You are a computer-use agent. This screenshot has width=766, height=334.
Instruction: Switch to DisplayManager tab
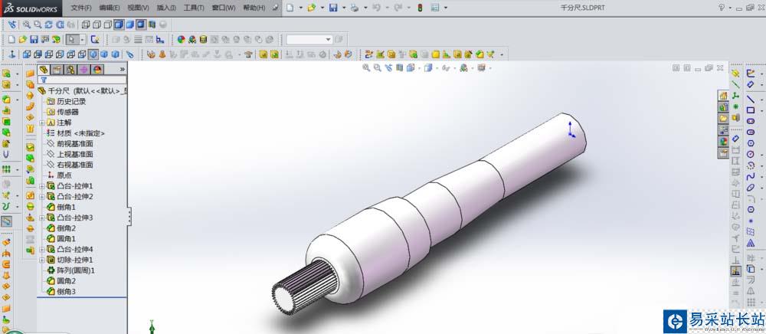pos(97,70)
